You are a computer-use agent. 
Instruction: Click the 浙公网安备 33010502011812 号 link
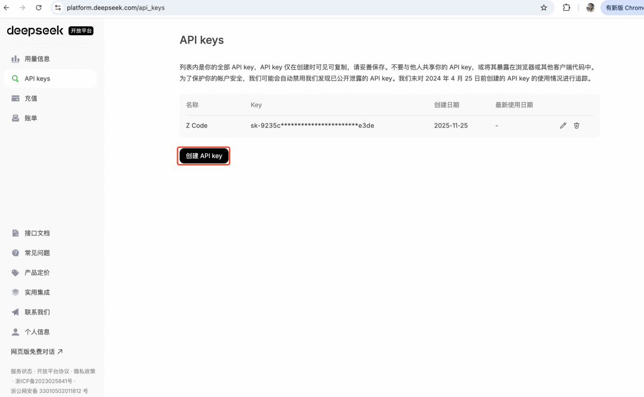(49, 391)
